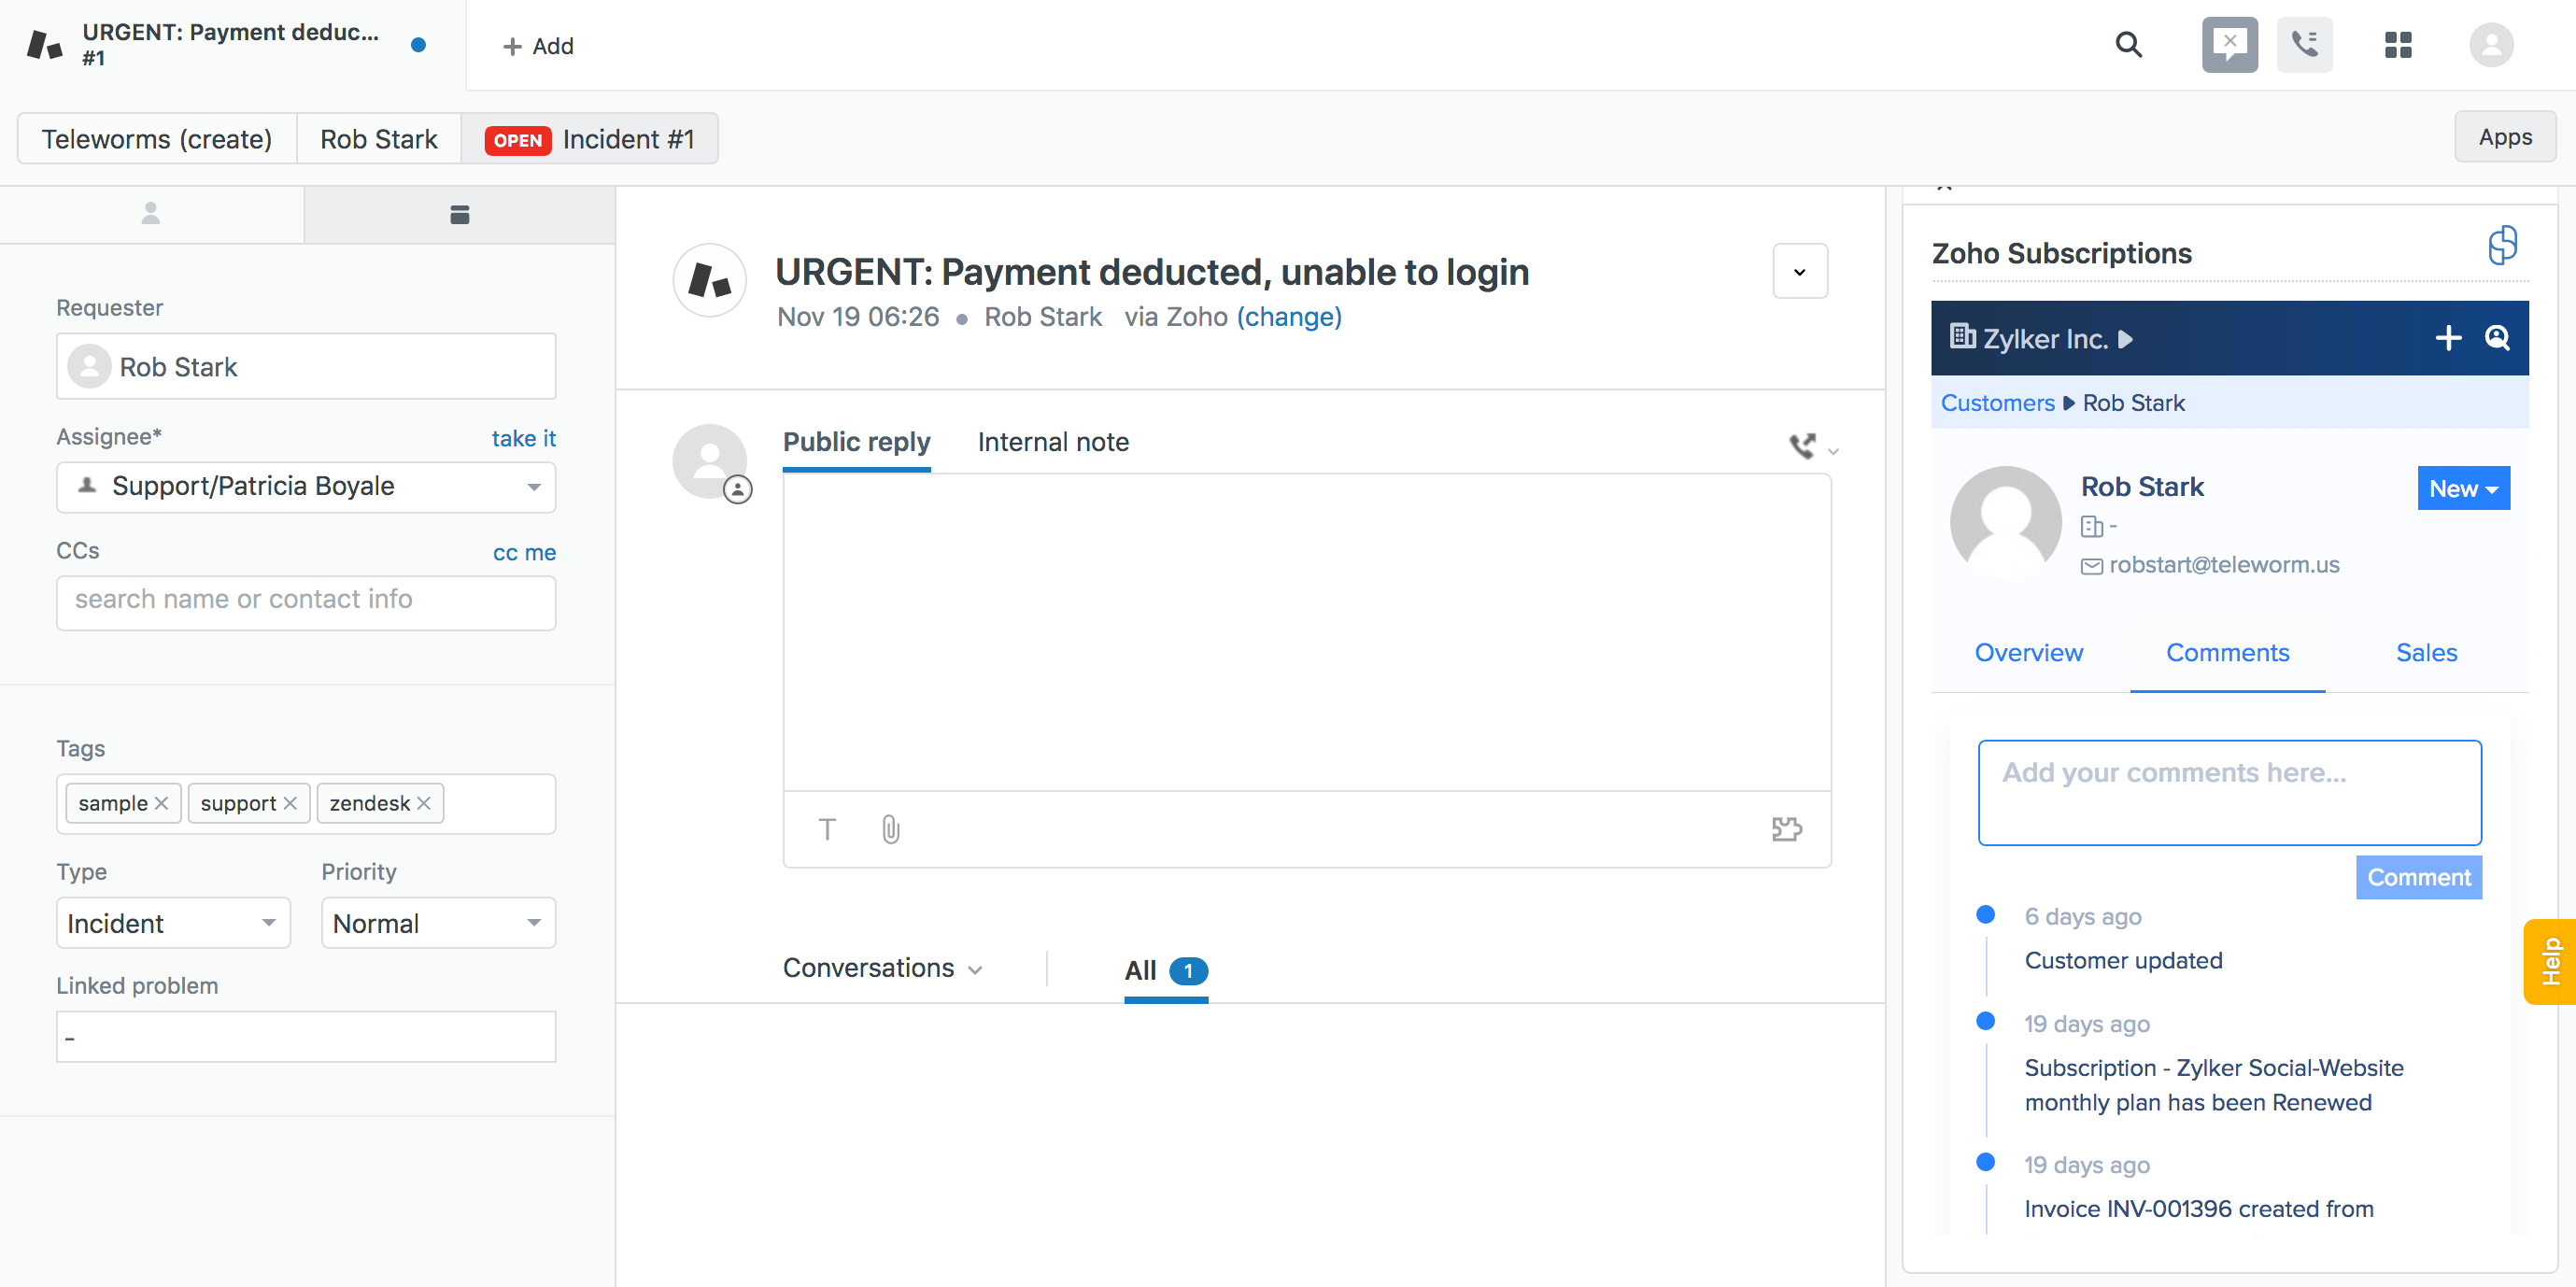Switch to the Internal note tab
This screenshot has height=1287, width=2576.
1052,441
